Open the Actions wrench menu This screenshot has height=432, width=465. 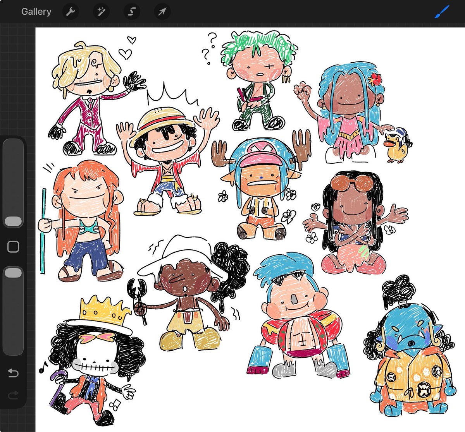[71, 12]
